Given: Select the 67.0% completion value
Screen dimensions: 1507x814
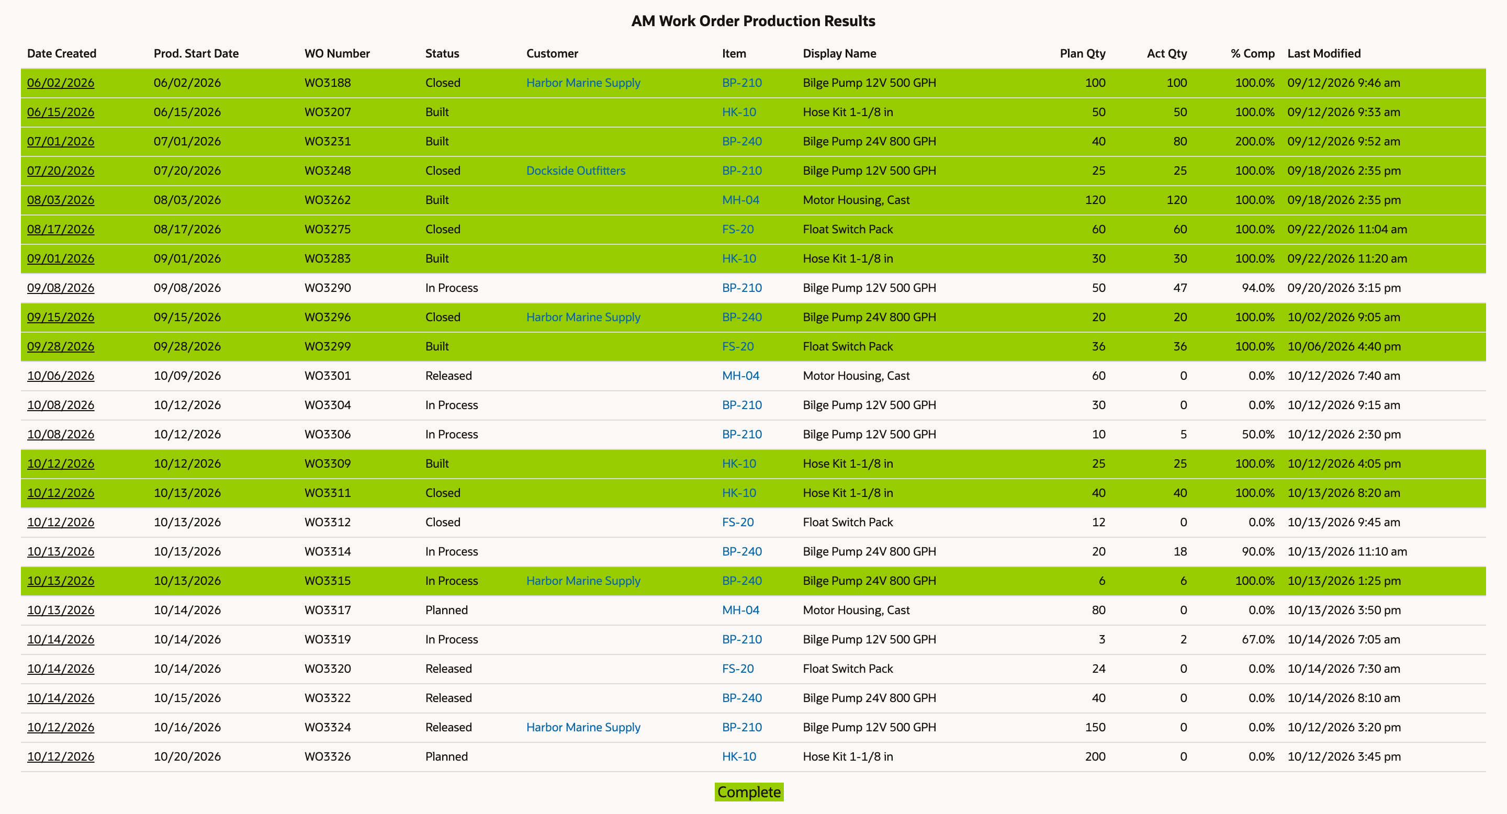Looking at the screenshot, I should point(1258,639).
